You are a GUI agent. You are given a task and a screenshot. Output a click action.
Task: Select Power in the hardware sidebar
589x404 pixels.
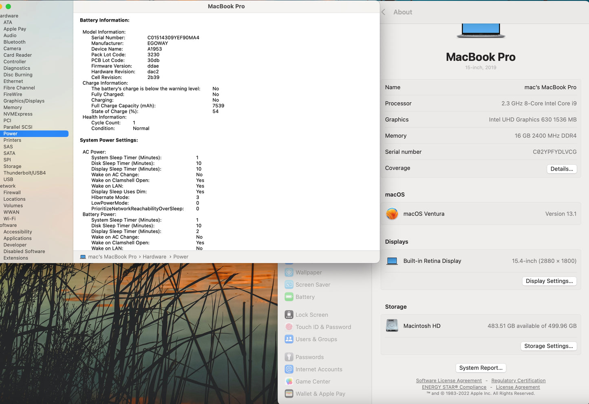[x=11, y=134]
